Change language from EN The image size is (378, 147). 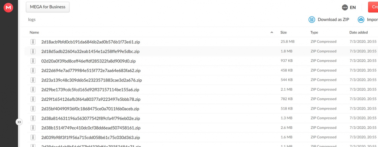(353, 7)
